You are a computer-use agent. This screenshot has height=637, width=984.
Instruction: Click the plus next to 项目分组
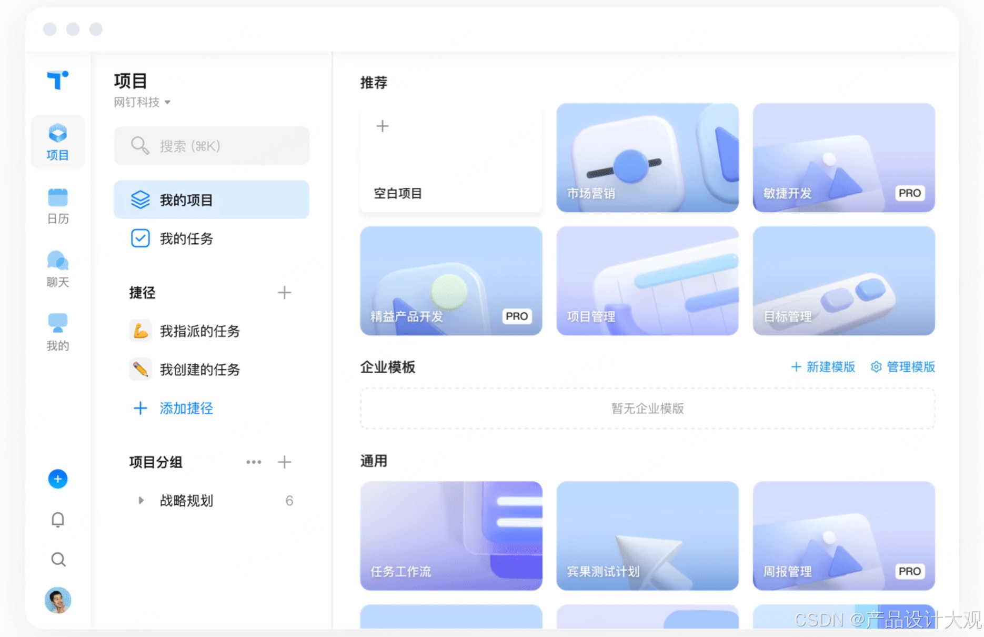click(x=284, y=462)
